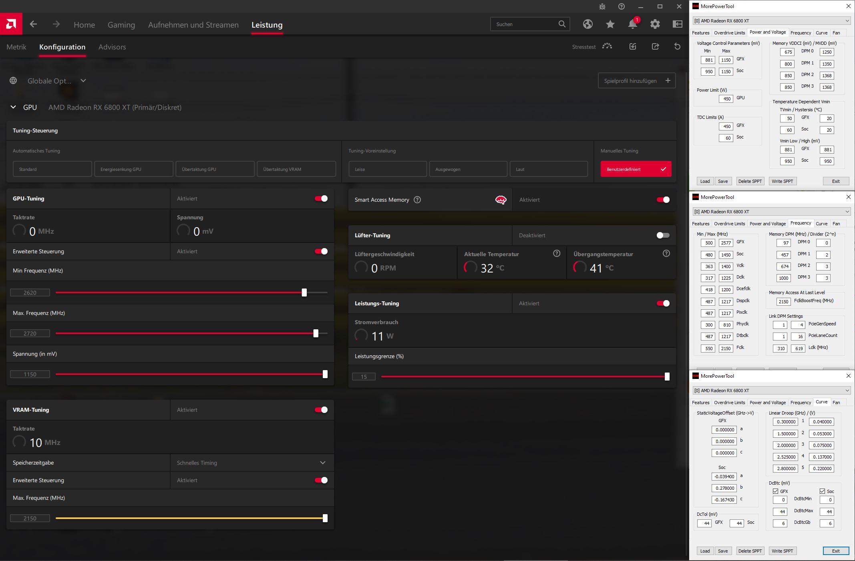Click the reset settings icon
Screen dimensions: 855x561
677,46
